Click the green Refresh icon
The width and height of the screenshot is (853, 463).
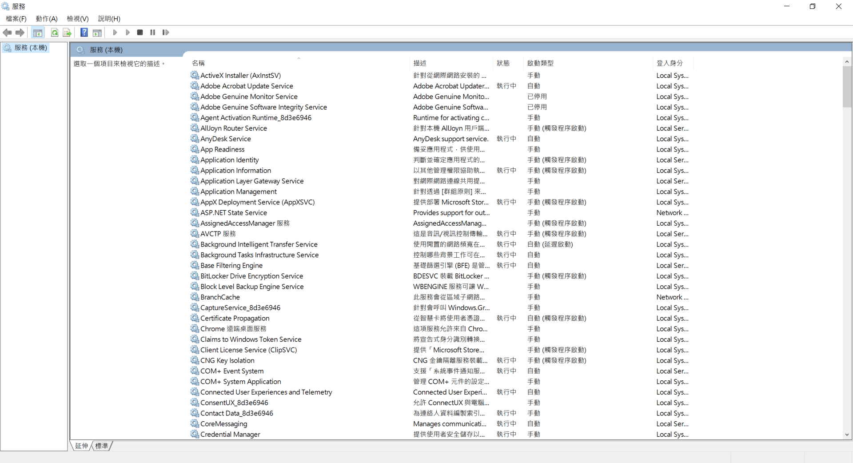pos(55,32)
